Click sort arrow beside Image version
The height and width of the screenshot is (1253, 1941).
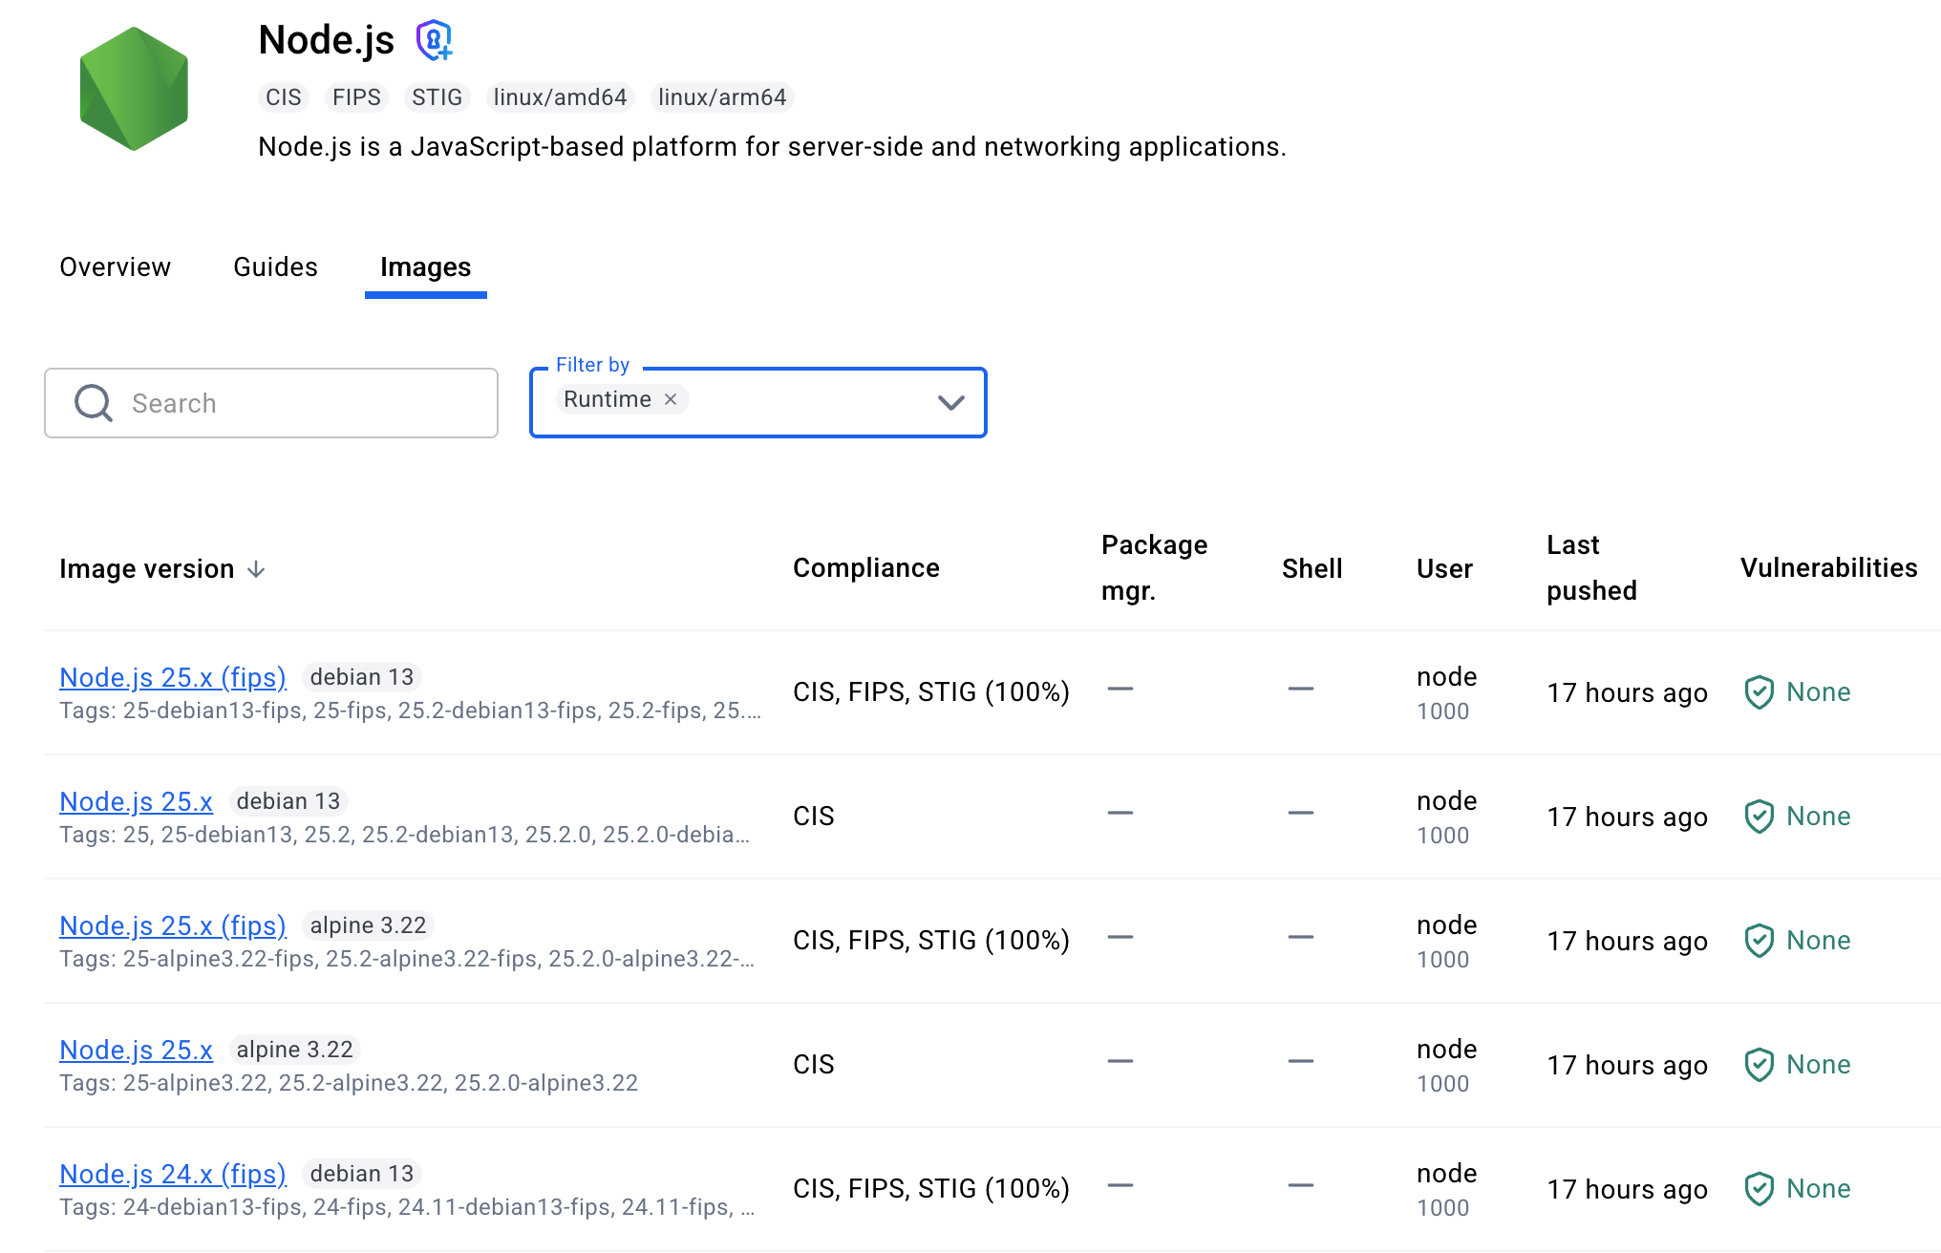pos(256,569)
